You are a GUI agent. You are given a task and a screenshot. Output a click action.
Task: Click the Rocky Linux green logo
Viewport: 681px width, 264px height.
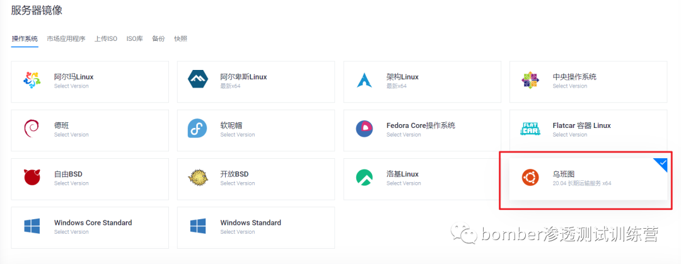click(364, 178)
